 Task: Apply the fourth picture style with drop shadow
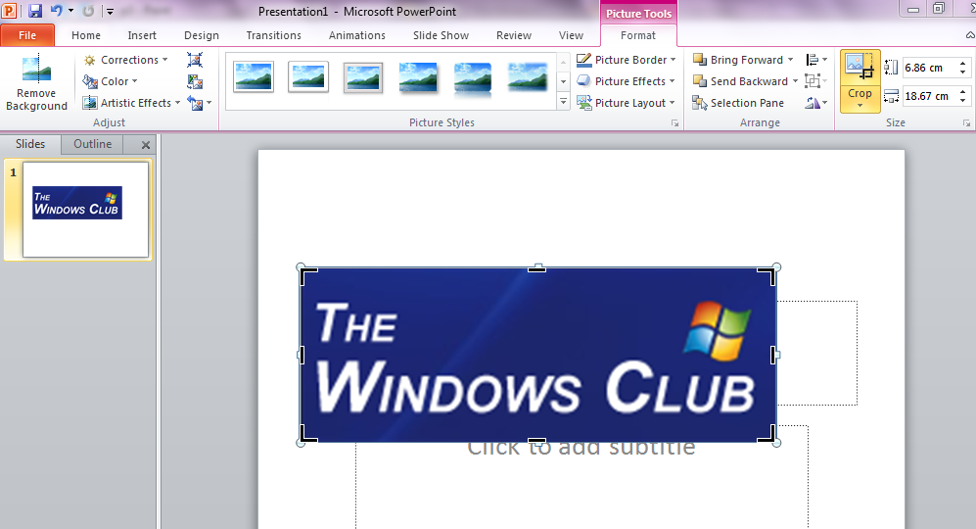[x=418, y=77]
